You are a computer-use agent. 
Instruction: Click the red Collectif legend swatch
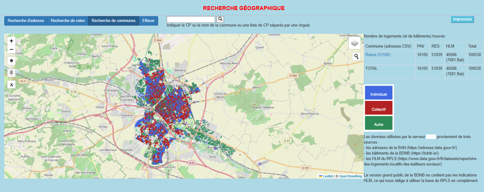pos(379,108)
